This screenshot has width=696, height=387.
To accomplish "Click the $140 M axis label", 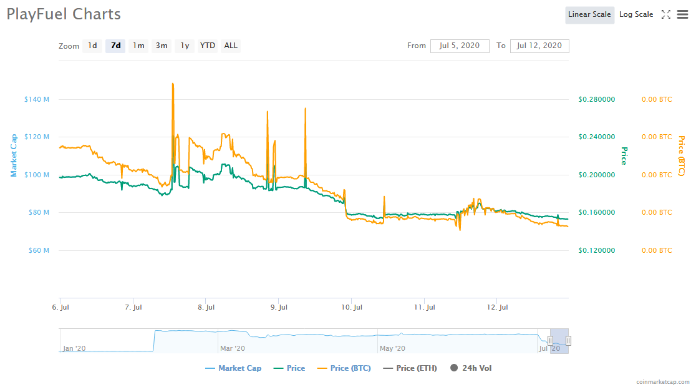I will pyautogui.click(x=36, y=99).
